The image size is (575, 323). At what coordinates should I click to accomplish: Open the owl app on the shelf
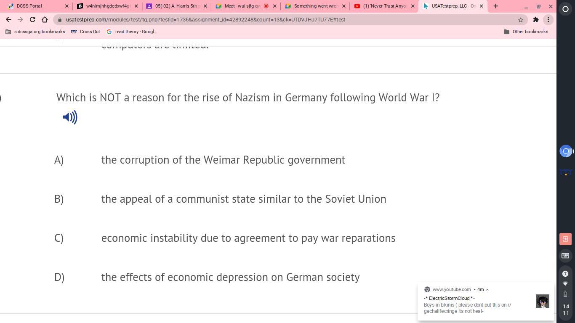point(566,172)
